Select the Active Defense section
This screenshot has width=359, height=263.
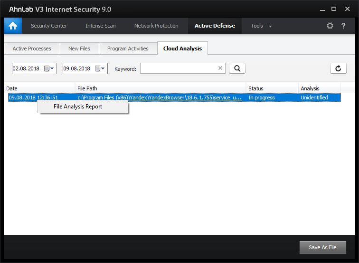(x=215, y=26)
